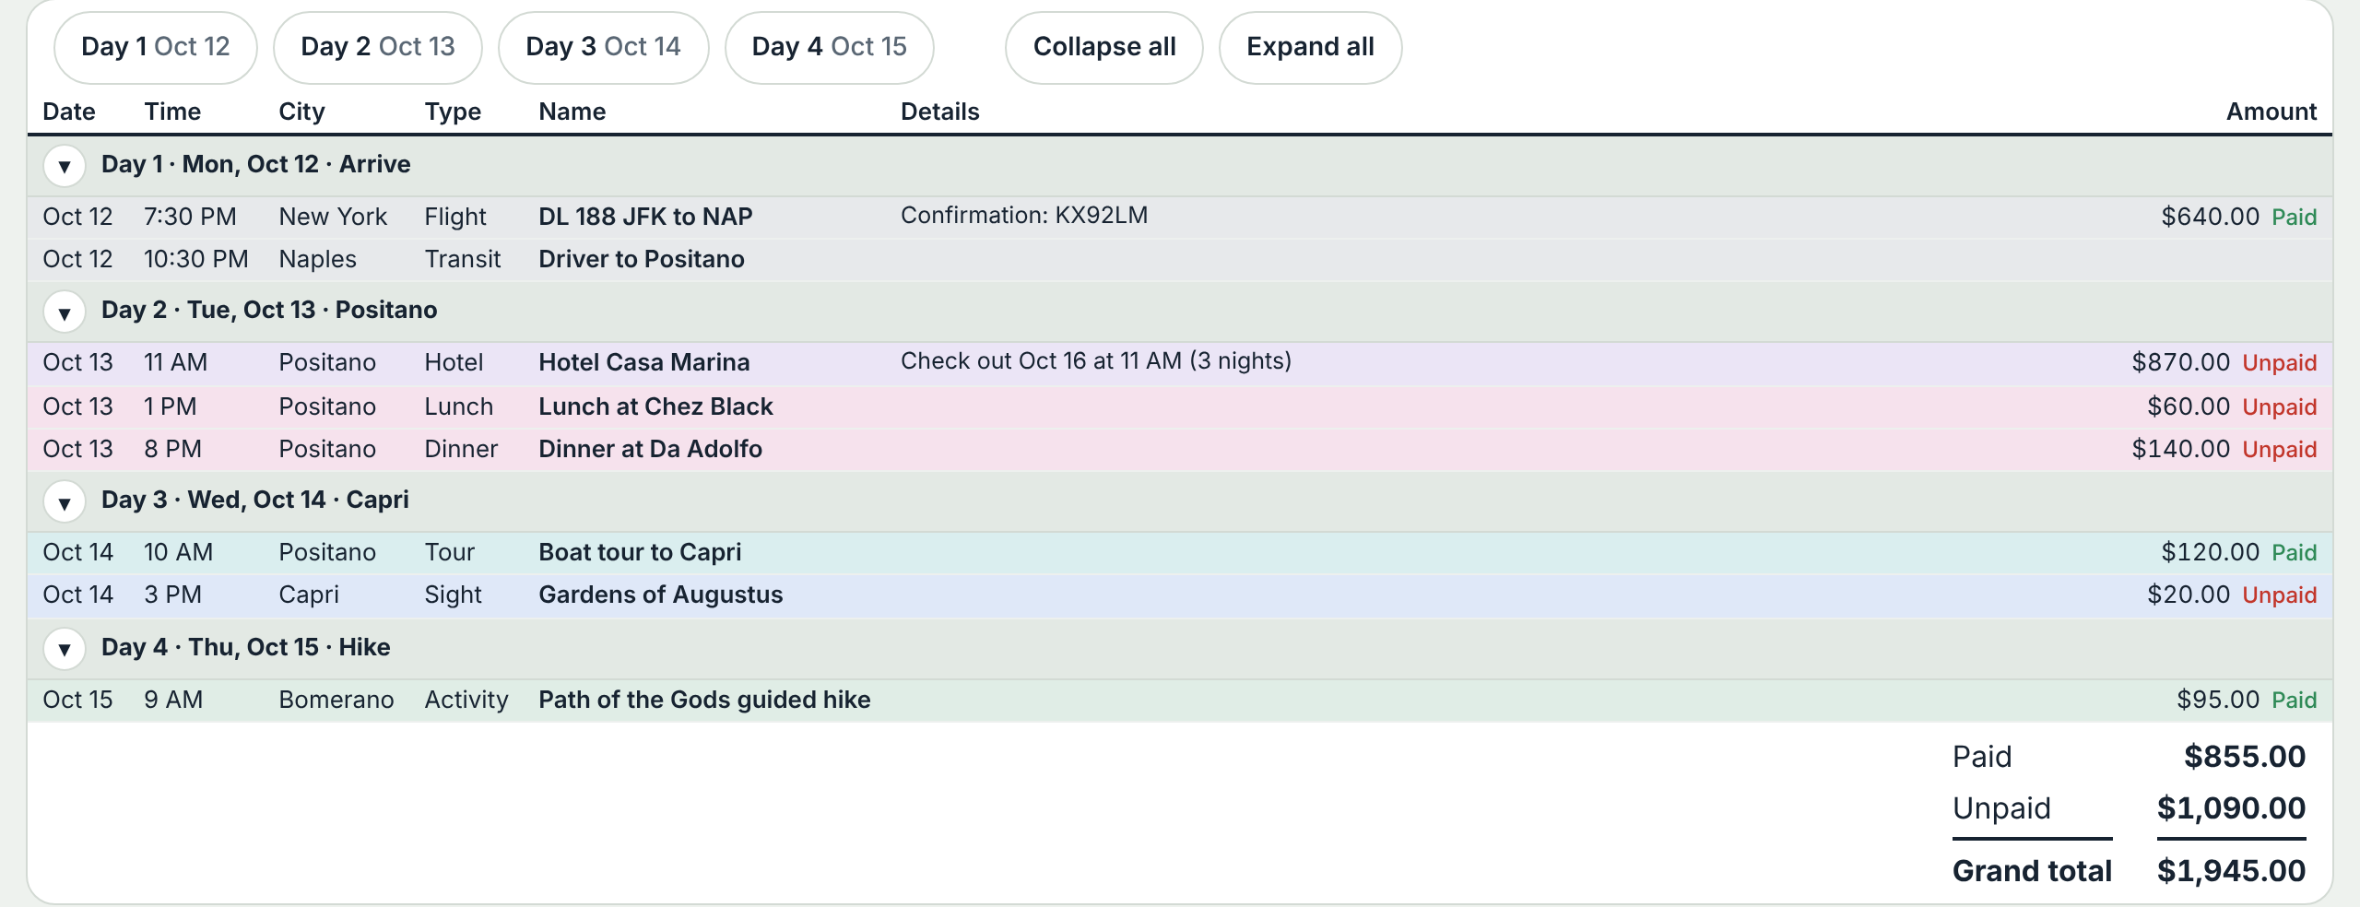Sort by the Amount column header
Viewport: 2360px width, 907px height.
coord(2271,112)
